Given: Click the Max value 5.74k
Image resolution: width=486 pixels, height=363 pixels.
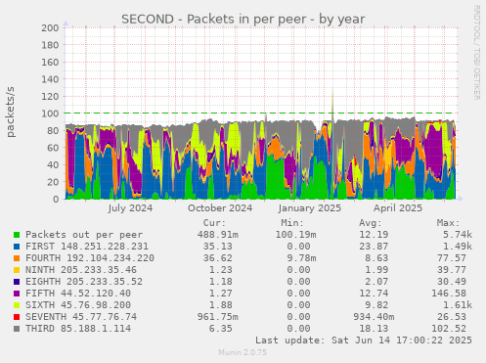Looking at the screenshot, I should click(457, 235).
